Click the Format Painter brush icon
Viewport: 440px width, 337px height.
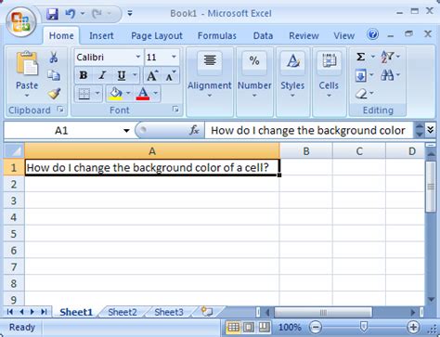[x=54, y=93]
